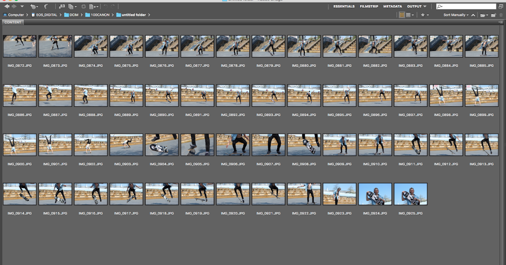Switch to compact mode icon
This screenshot has width=506, height=265.
pos(501,7)
